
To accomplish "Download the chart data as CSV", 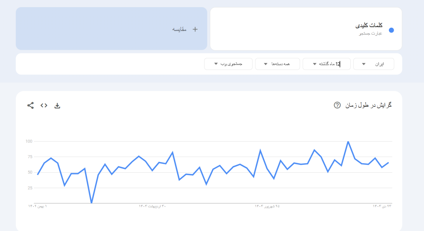I will (x=57, y=105).
